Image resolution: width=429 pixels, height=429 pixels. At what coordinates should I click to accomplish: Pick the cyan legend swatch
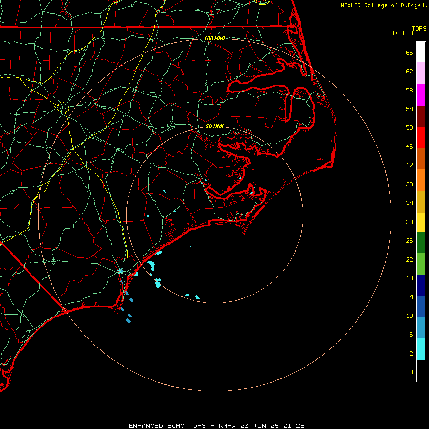421,349
